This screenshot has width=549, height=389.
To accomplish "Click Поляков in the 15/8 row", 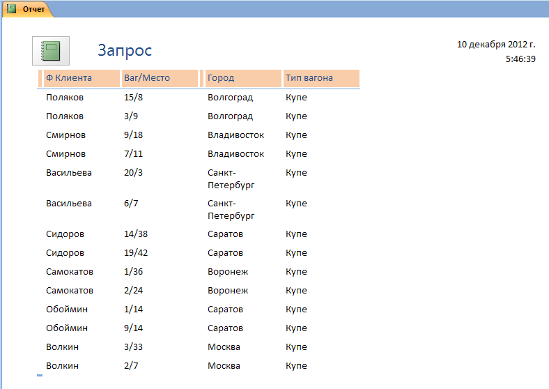I will click(65, 98).
